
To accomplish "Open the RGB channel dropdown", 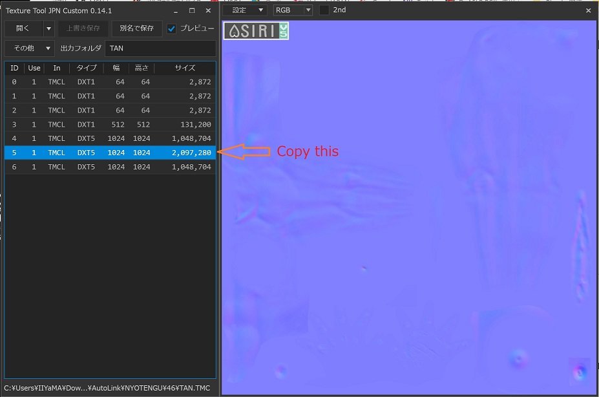I will tap(293, 10).
